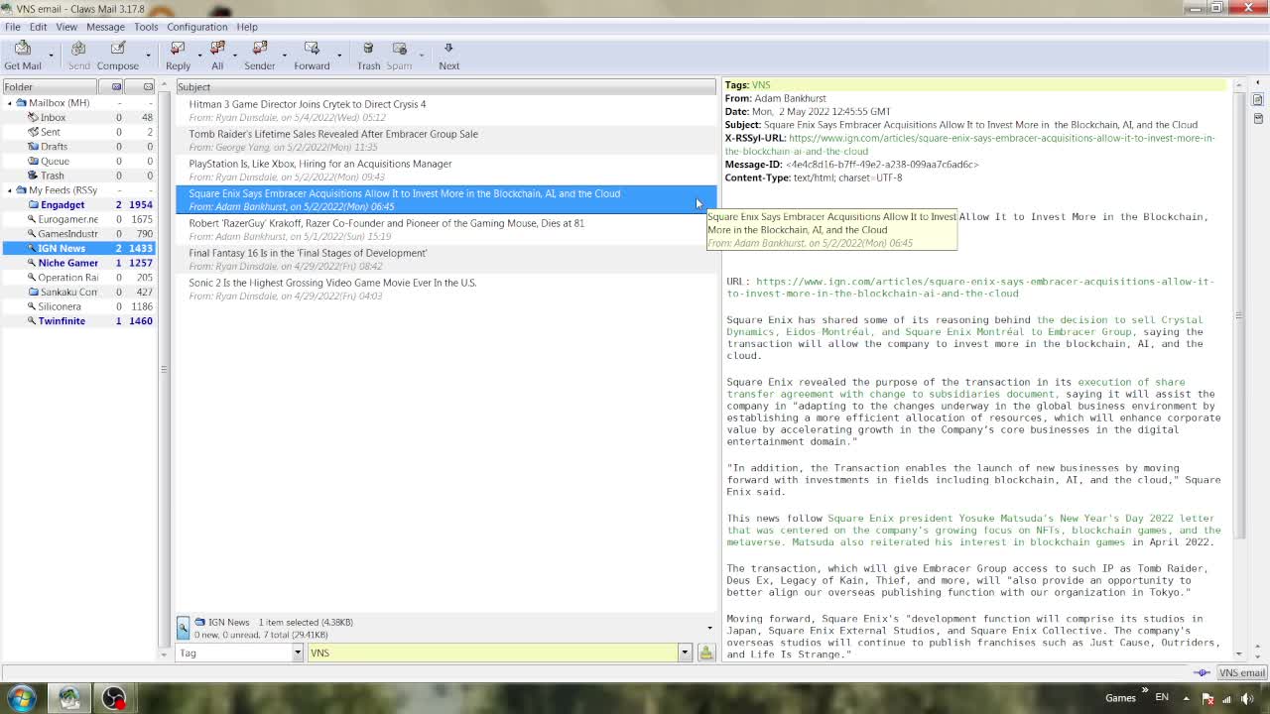Sort folders by Folder column header

[50, 86]
